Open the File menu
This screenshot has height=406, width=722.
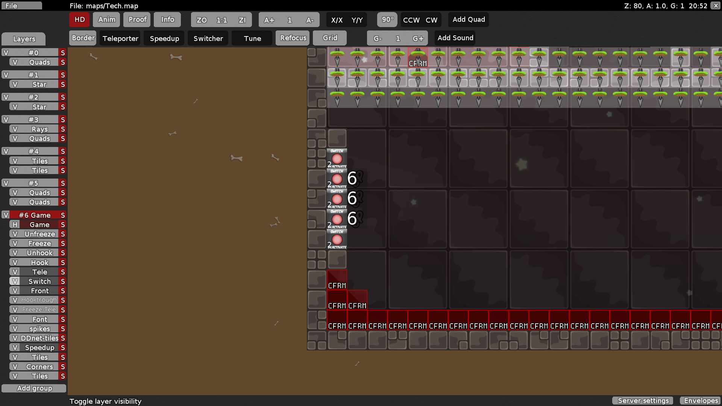tap(21, 6)
